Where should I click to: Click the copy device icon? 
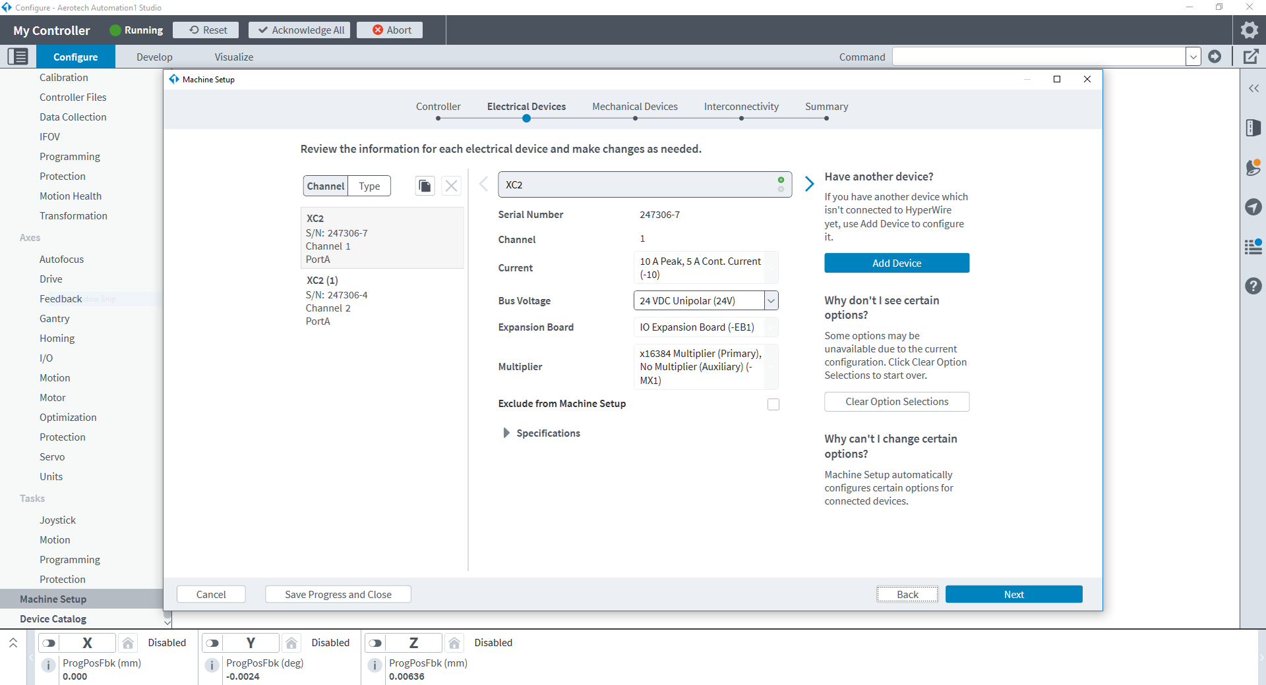425,186
